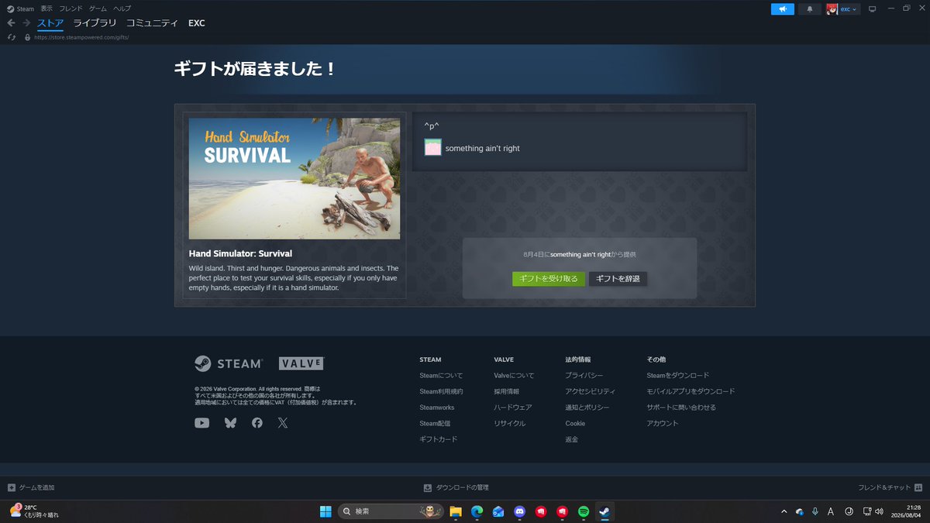Open the taskbar weather widget
Screen dimensions: 930x523
[35, 511]
